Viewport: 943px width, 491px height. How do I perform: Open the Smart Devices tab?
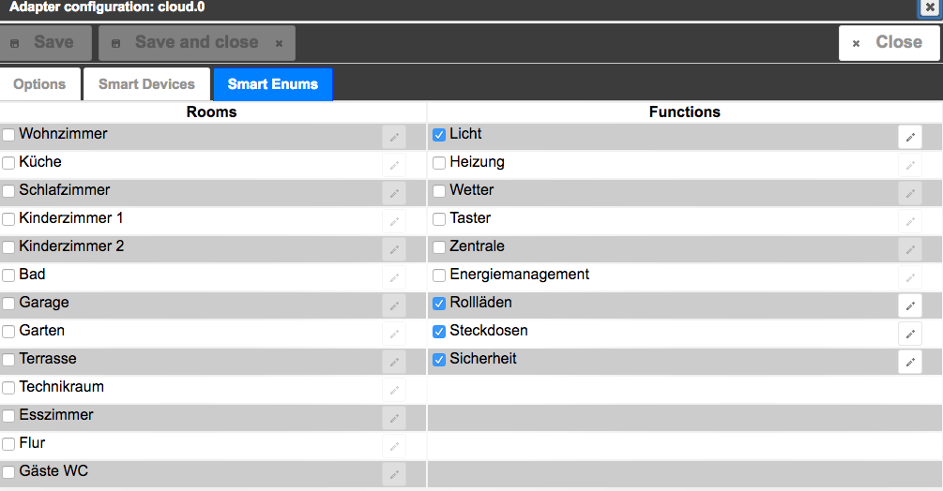point(146,83)
